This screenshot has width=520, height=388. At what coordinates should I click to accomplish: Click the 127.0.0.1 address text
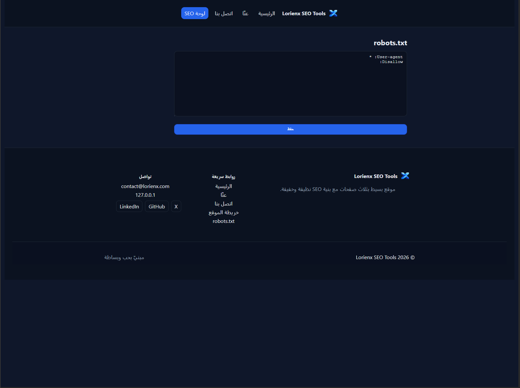(x=145, y=195)
